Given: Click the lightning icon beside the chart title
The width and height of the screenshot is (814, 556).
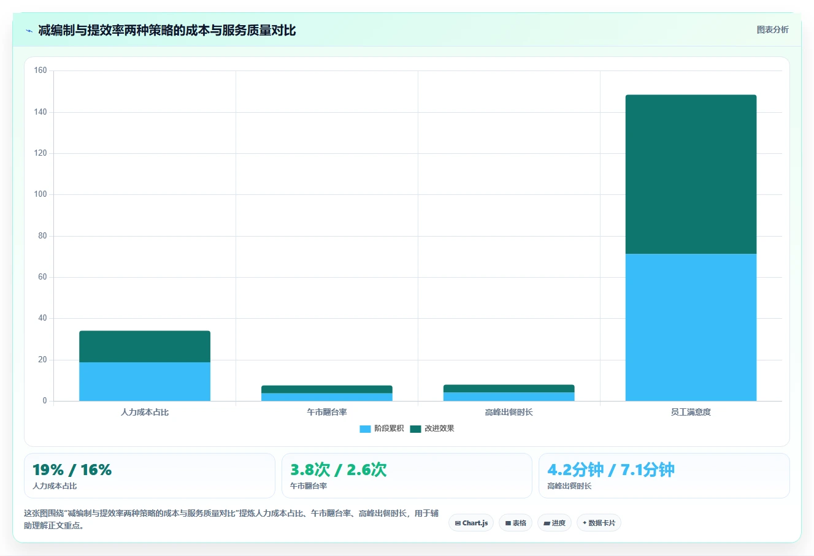Looking at the screenshot, I should 29,31.
